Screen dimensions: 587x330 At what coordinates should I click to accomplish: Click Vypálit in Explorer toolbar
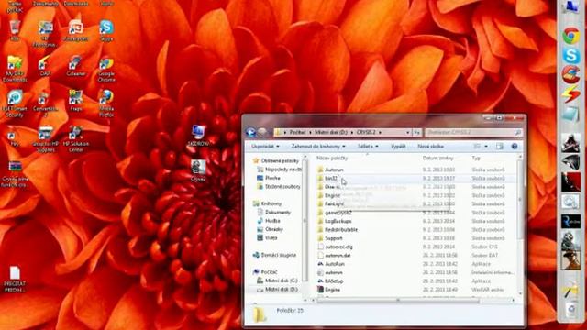click(398, 147)
